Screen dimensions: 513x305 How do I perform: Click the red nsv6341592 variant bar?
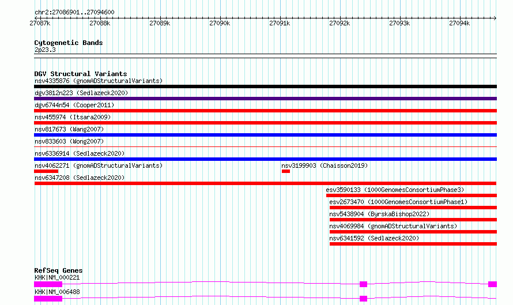[x=413, y=244]
